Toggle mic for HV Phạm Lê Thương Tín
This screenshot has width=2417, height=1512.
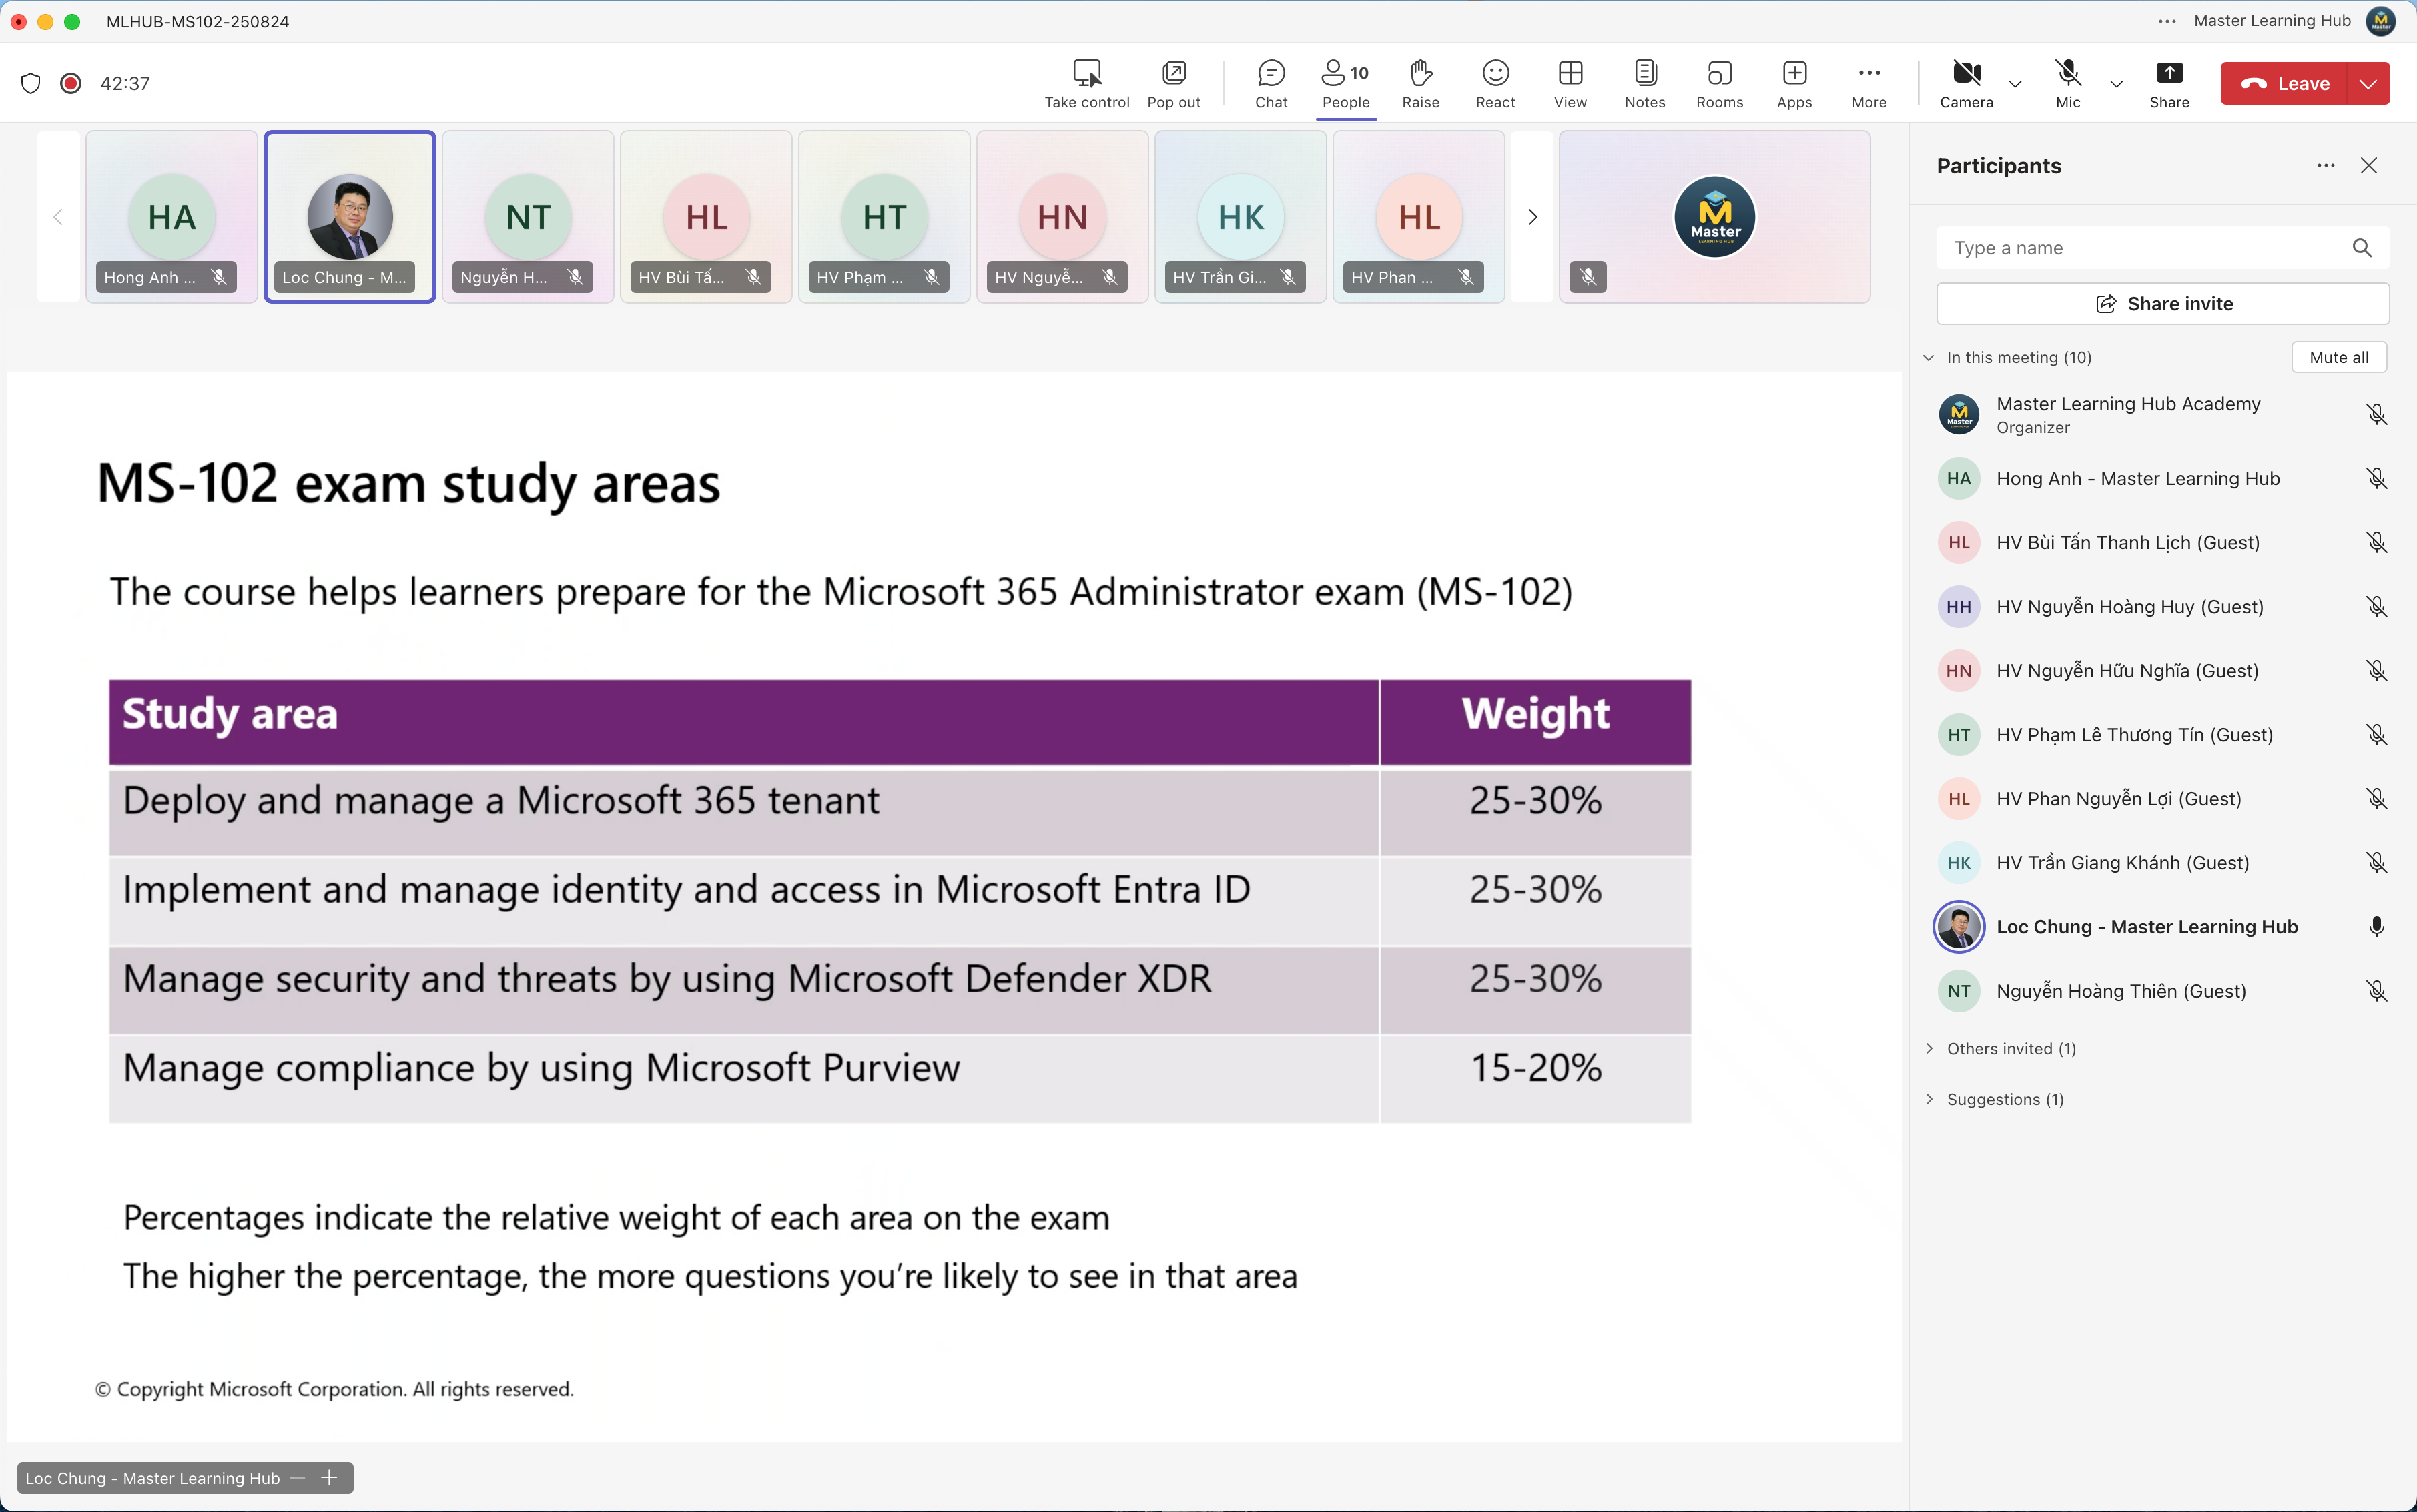point(2377,735)
